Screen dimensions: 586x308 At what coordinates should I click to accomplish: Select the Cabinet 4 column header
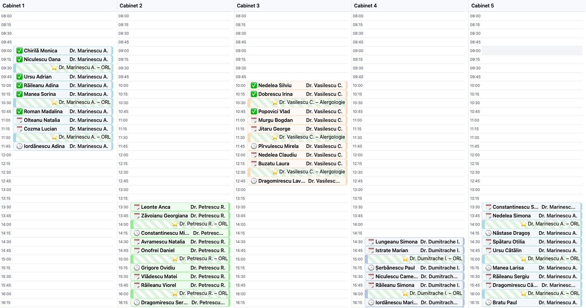tap(410, 6)
